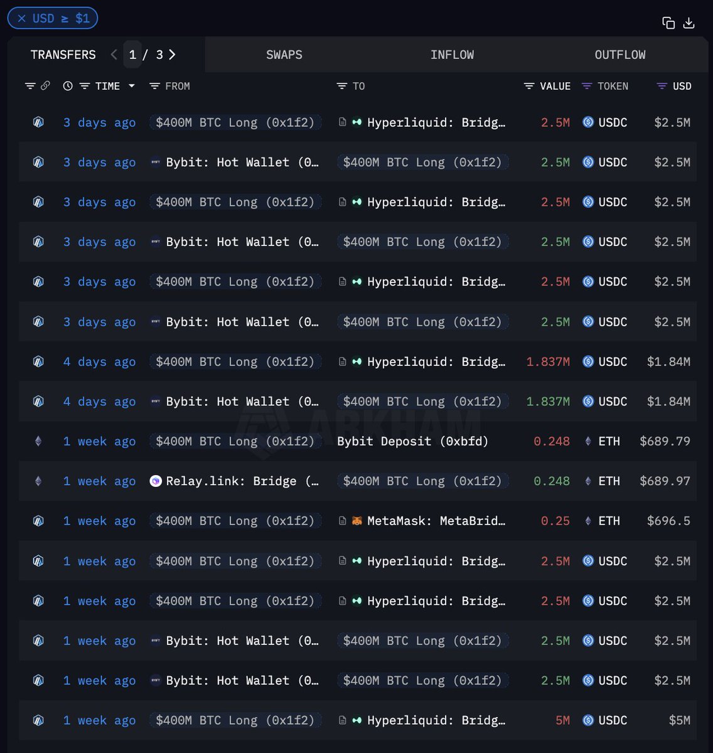Viewport: 713px width, 753px height.
Task: Select the TRANSFERS tab
Action: (x=63, y=55)
